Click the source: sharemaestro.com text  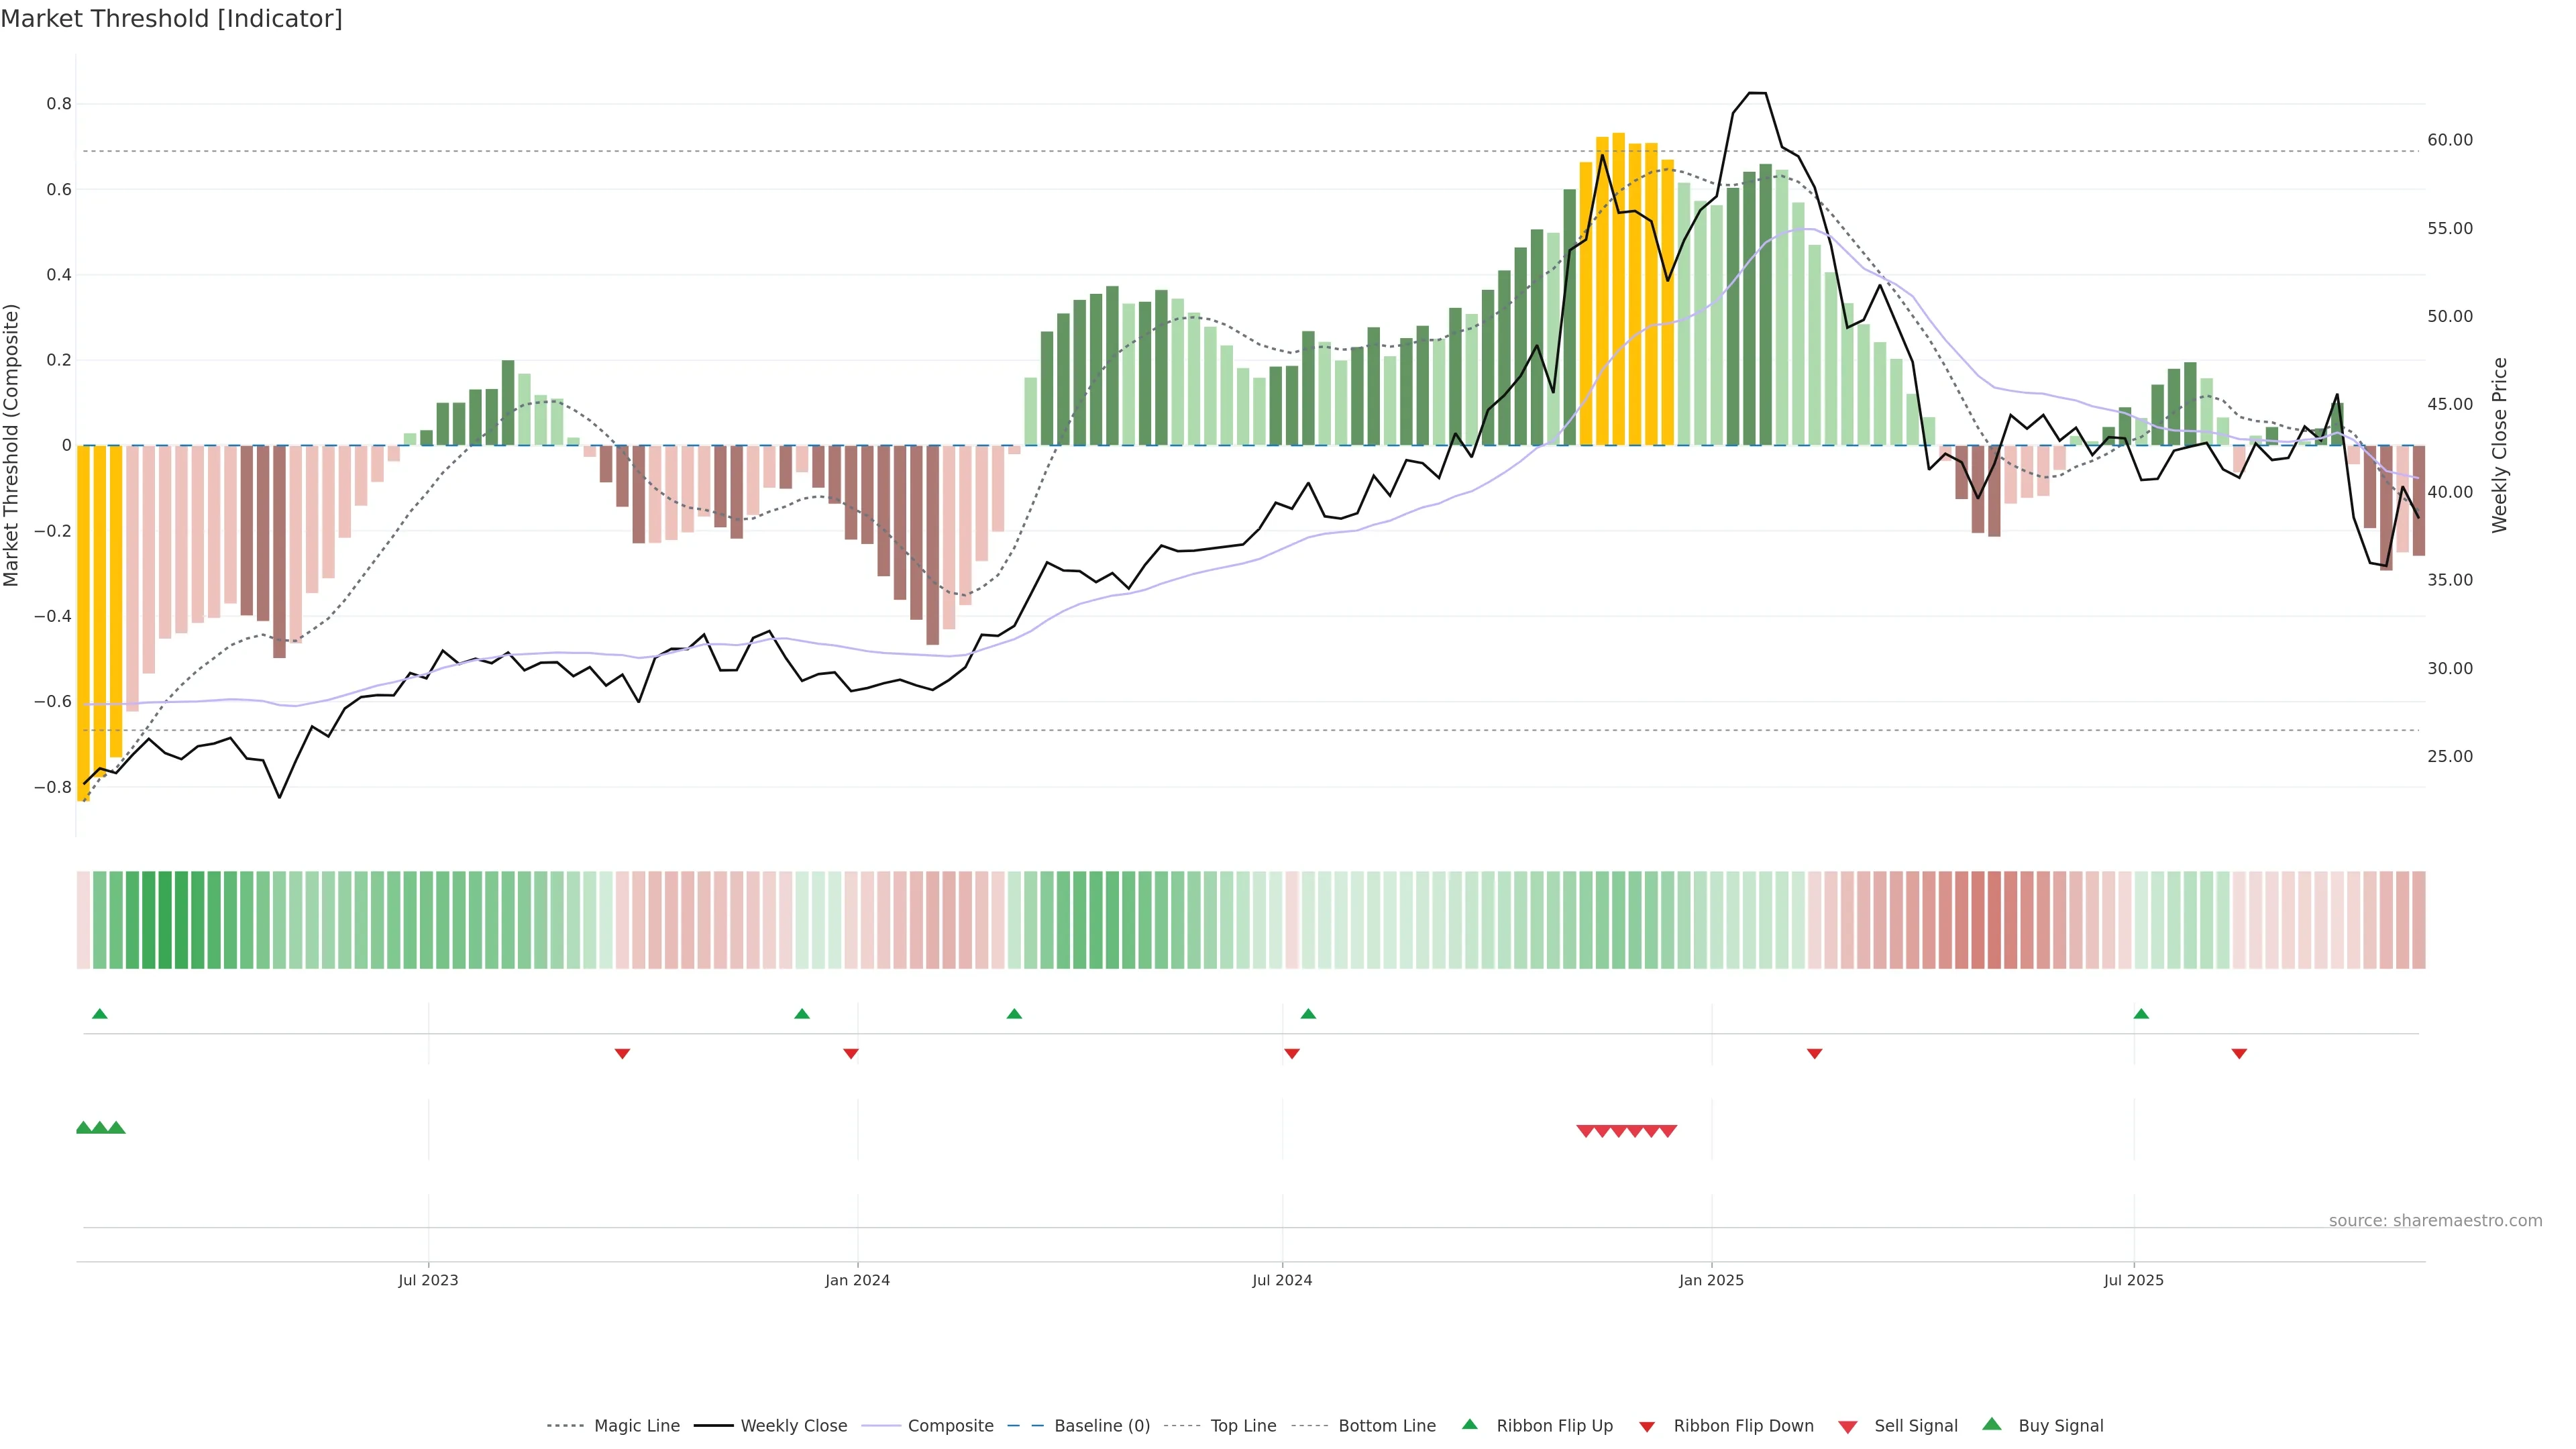tap(2435, 1221)
